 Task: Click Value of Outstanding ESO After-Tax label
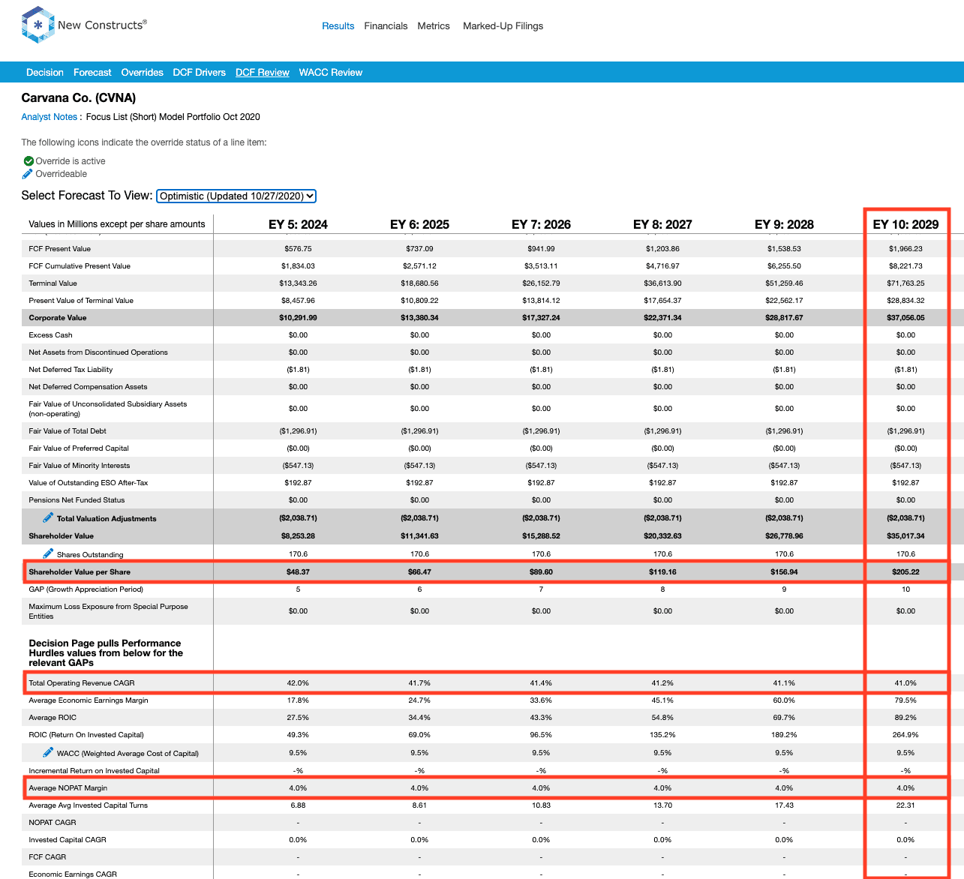pos(89,482)
